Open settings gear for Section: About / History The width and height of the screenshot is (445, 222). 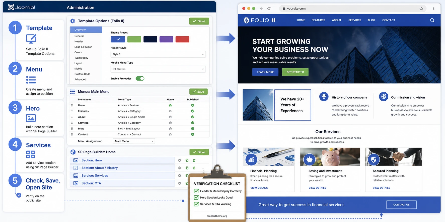tap(180, 168)
